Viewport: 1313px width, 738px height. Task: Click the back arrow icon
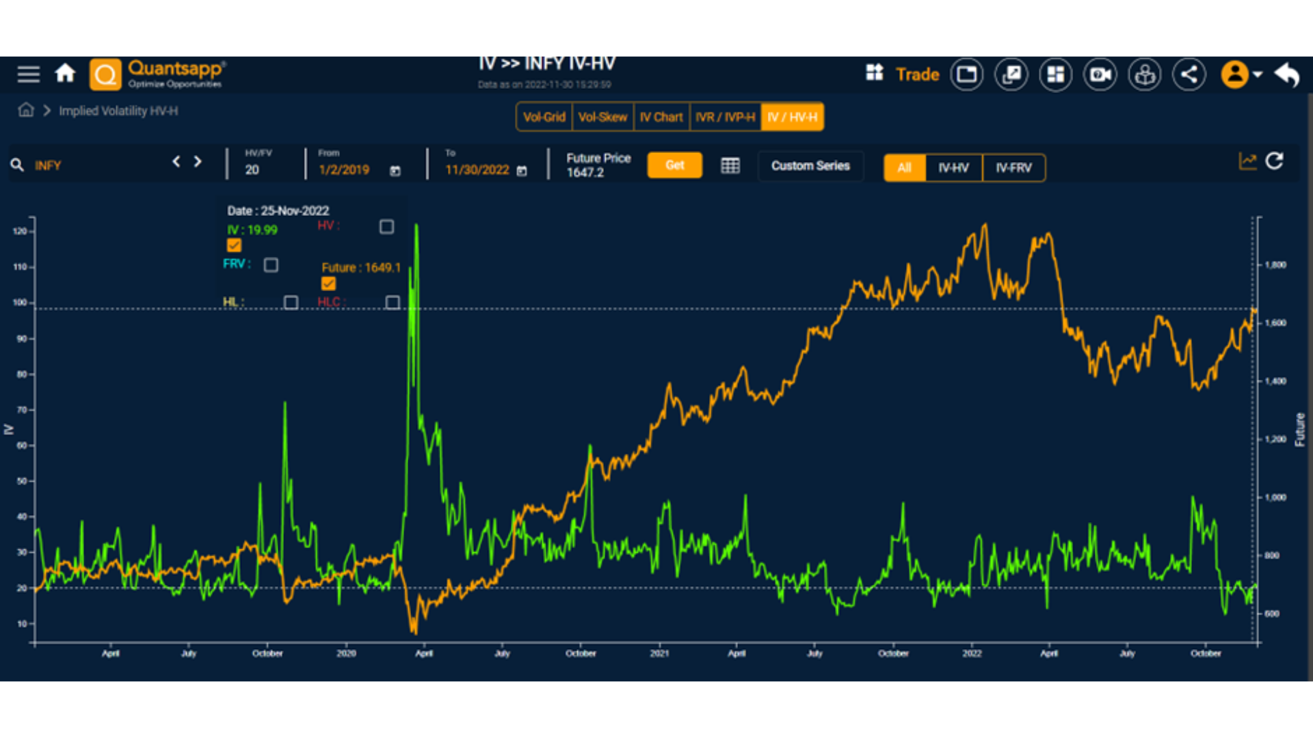[1287, 74]
